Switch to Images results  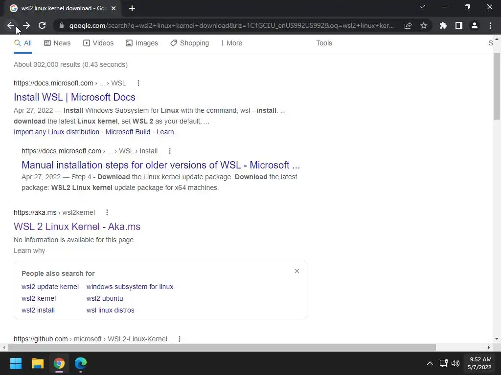pyautogui.click(x=142, y=43)
